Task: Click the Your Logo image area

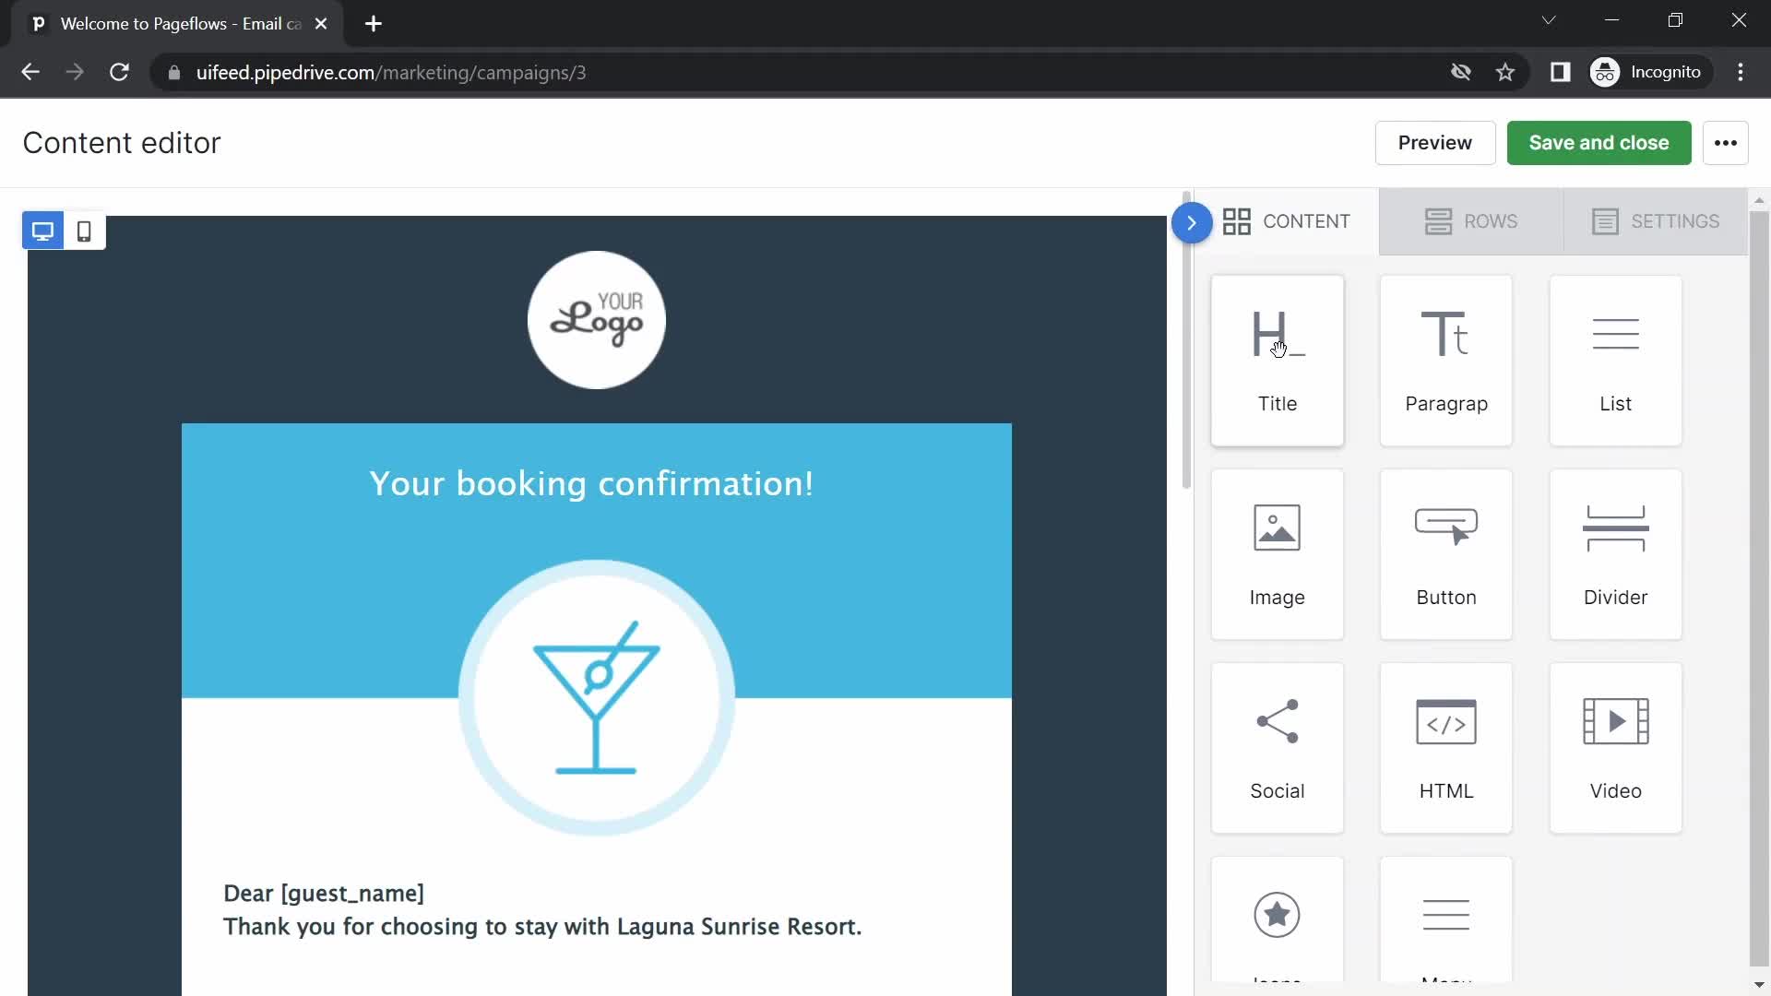Action: point(595,318)
